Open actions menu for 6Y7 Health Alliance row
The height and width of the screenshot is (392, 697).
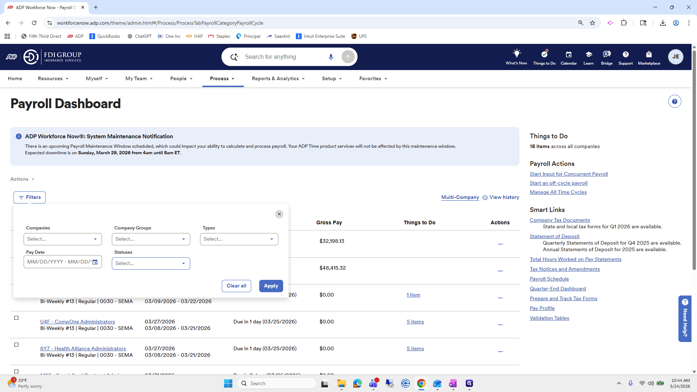500,351
